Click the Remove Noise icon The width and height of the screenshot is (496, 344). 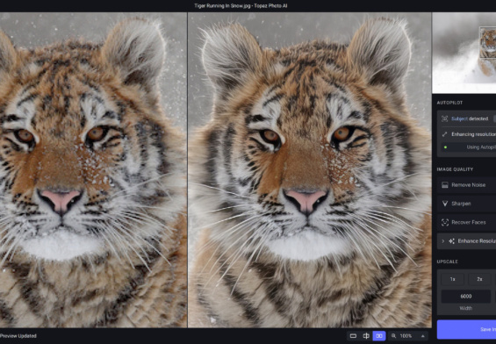click(445, 184)
